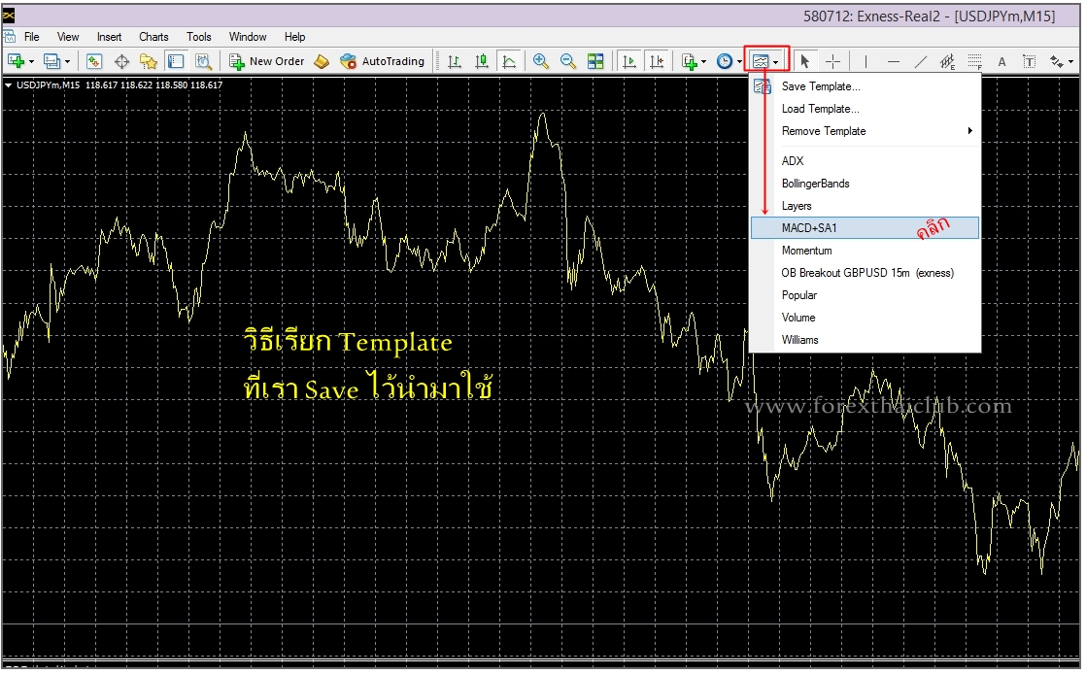Draw a vertical line tool
Screen dimensions: 1086x674
(x=865, y=61)
